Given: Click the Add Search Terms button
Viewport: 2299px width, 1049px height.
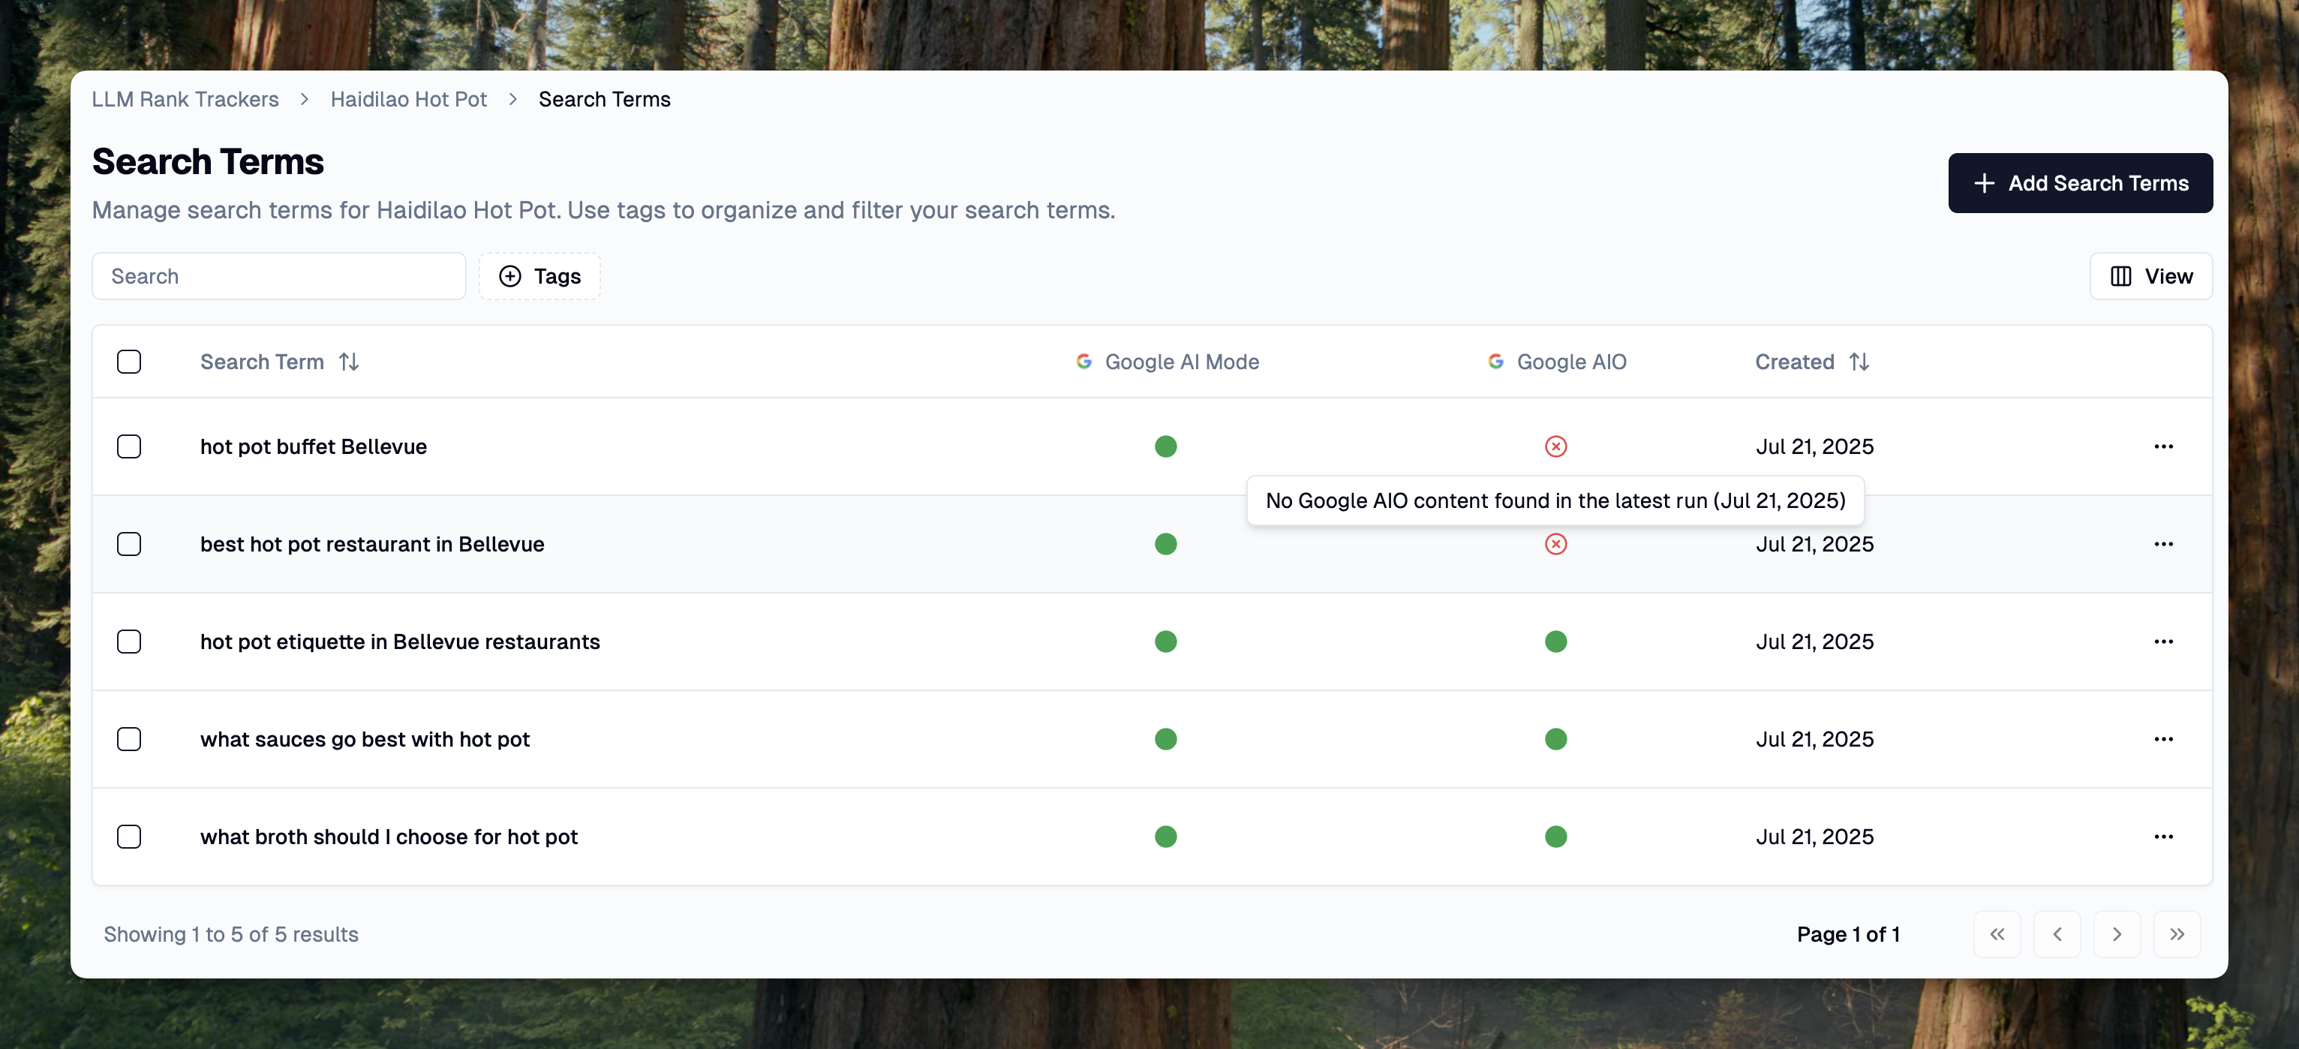Looking at the screenshot, I should pos(2079,183).
